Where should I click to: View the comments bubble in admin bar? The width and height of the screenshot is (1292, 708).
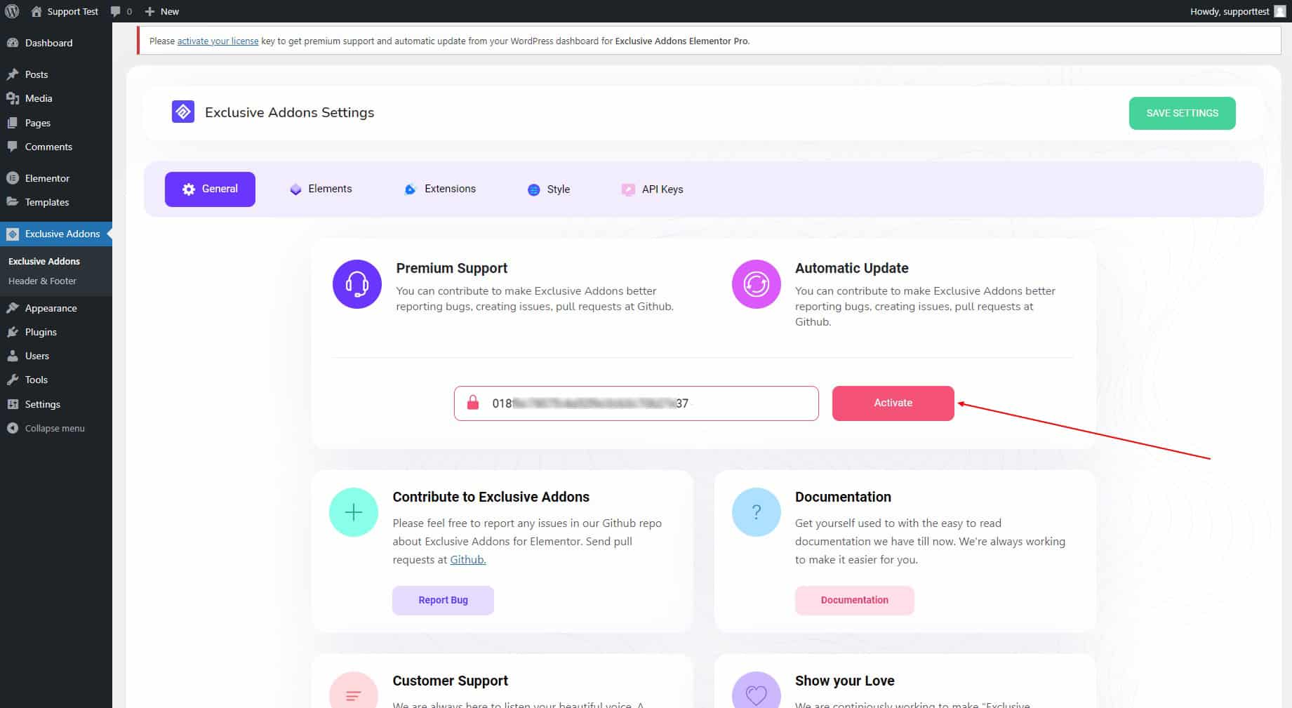click(121, 11)
